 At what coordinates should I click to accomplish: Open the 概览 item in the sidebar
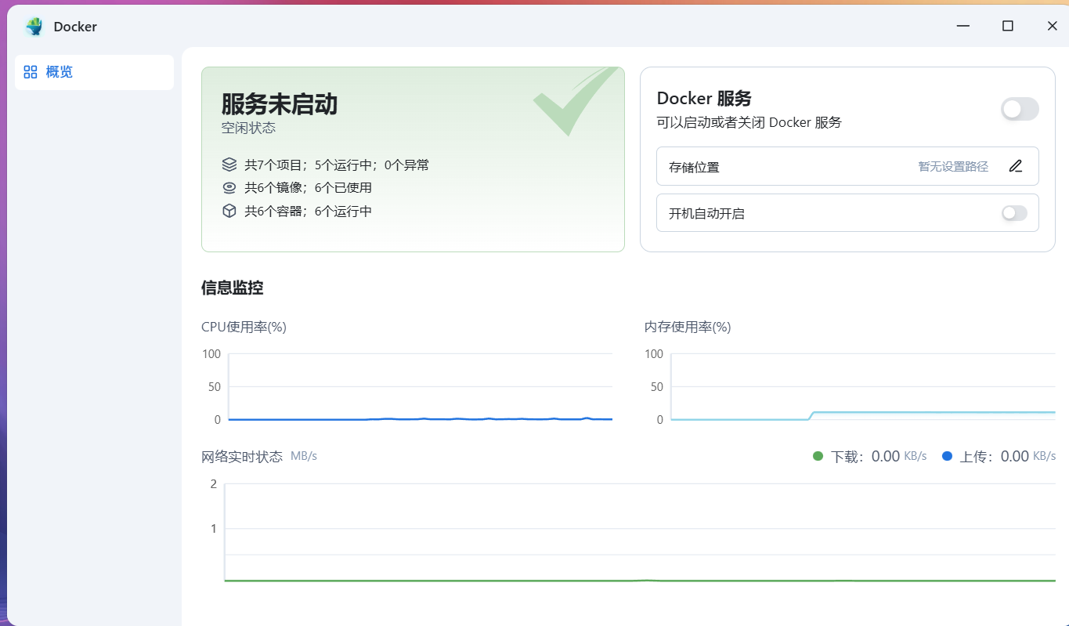[x=60, y=71]
